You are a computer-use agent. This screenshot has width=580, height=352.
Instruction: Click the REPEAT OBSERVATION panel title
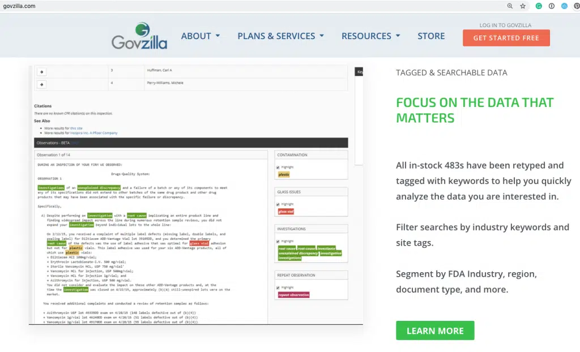click(296, 275)
